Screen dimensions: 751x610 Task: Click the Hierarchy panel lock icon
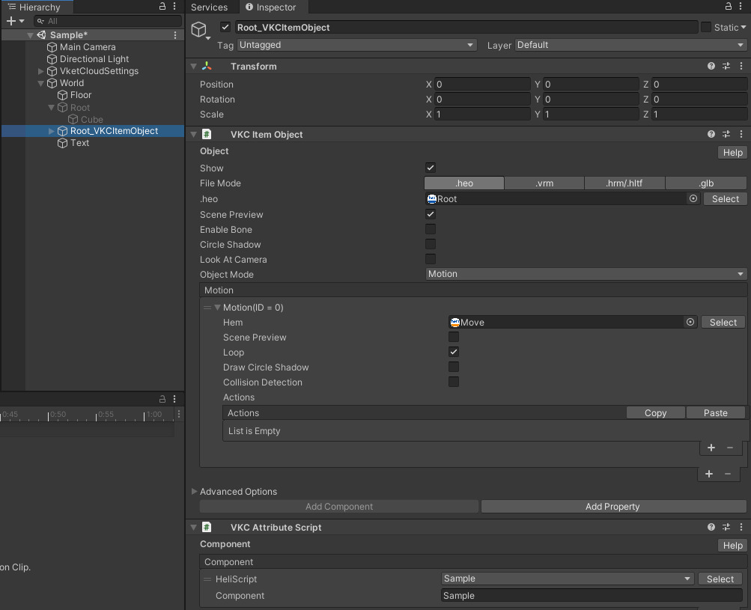point(163,7)
